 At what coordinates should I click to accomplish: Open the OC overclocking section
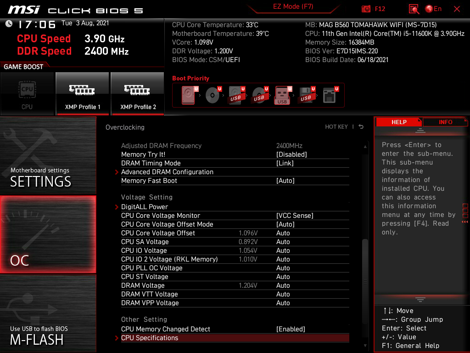tap(48, 234)
